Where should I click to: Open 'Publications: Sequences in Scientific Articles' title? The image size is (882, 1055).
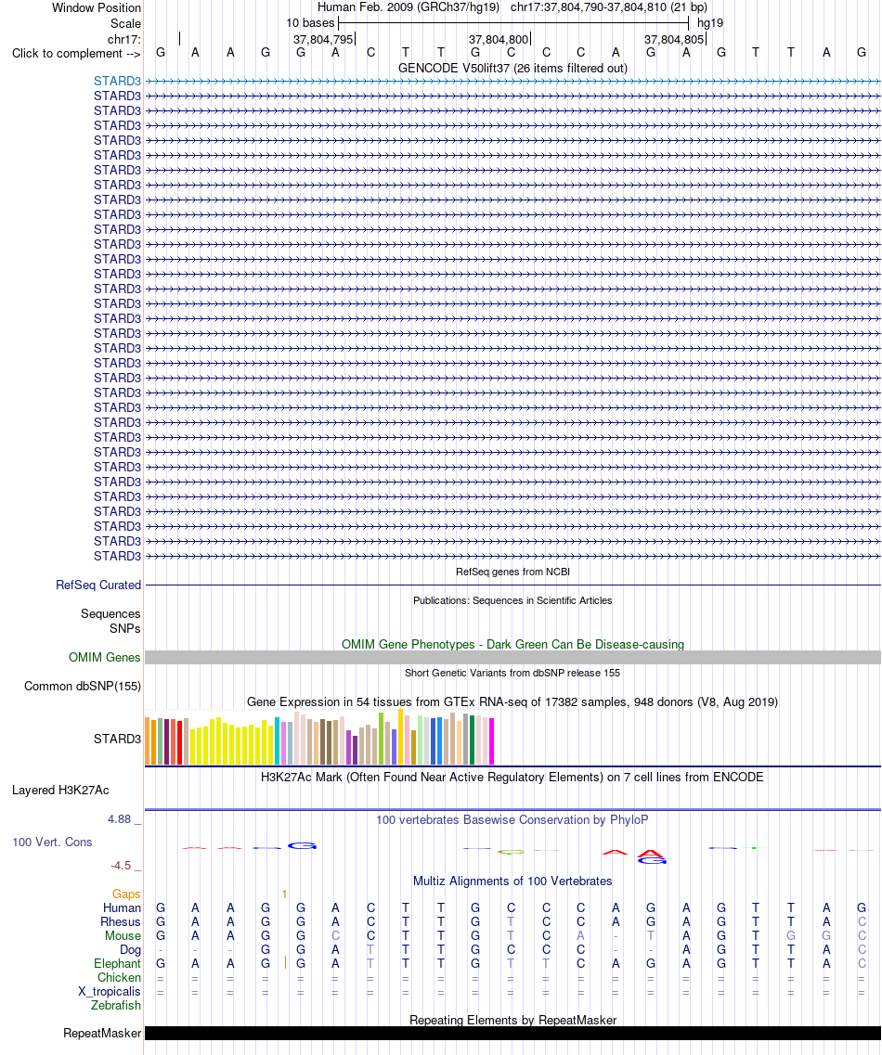[512, 600]
